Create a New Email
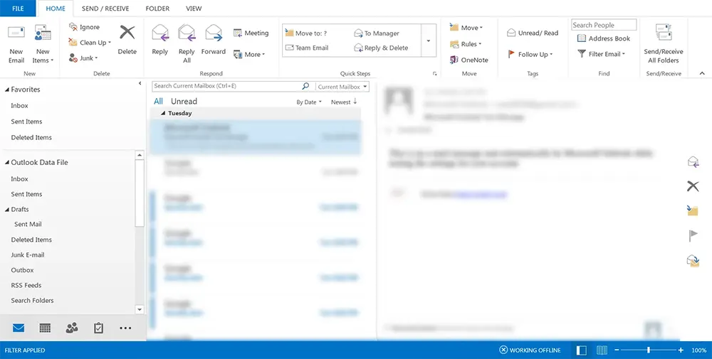712x359 pixels. pyautogui.click(x=16, y=44)
